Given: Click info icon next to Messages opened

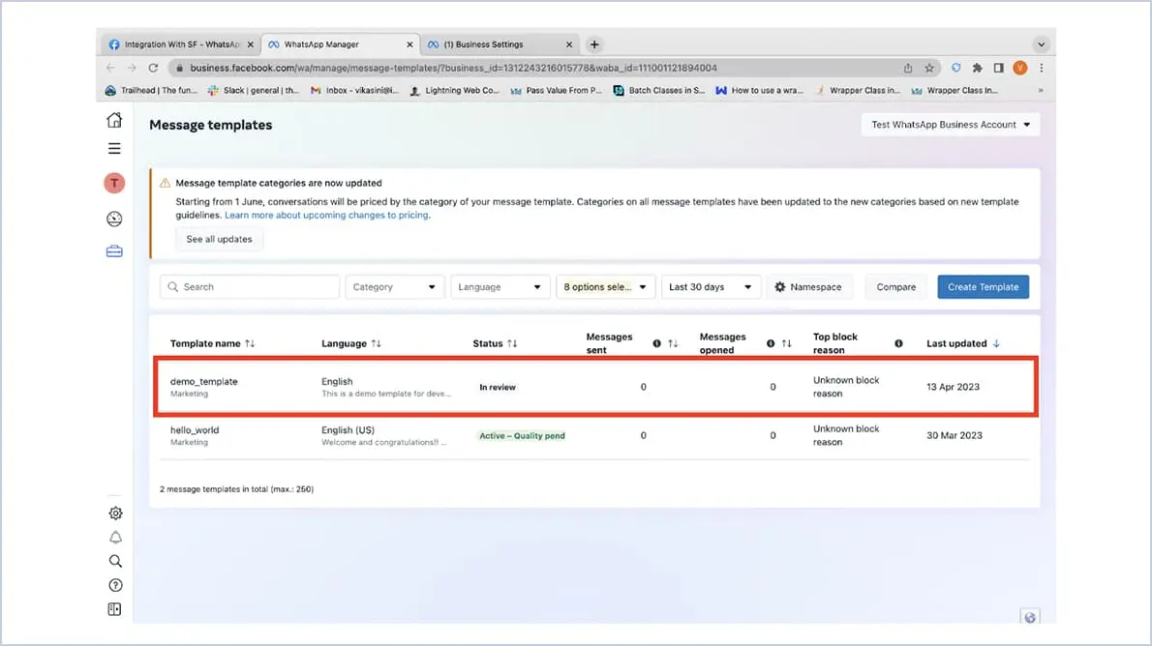Looking at the screenshot, I should click(771, 343).
